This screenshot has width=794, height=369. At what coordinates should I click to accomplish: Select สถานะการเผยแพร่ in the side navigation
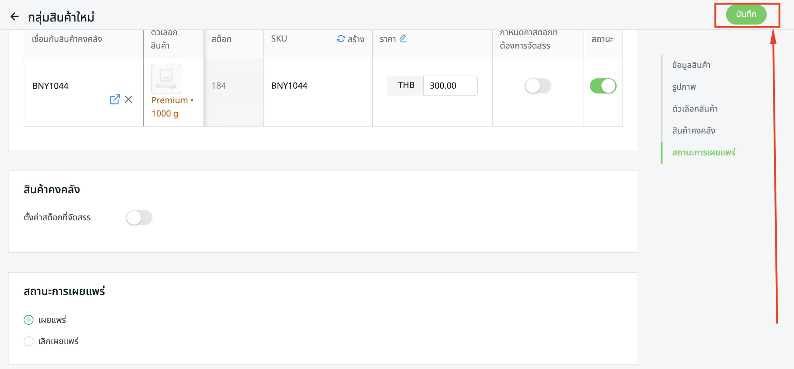point(703,152)
